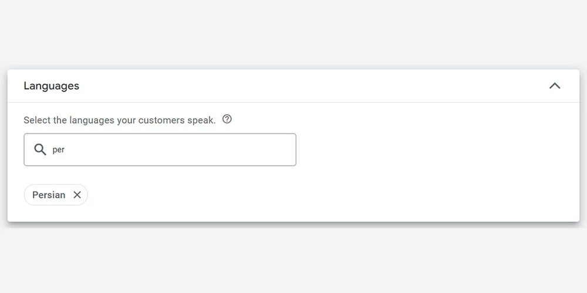The height and width of the screenshot is (293, 587).
Task: Collapse the Languages section with the chevron
Action: 554,86
